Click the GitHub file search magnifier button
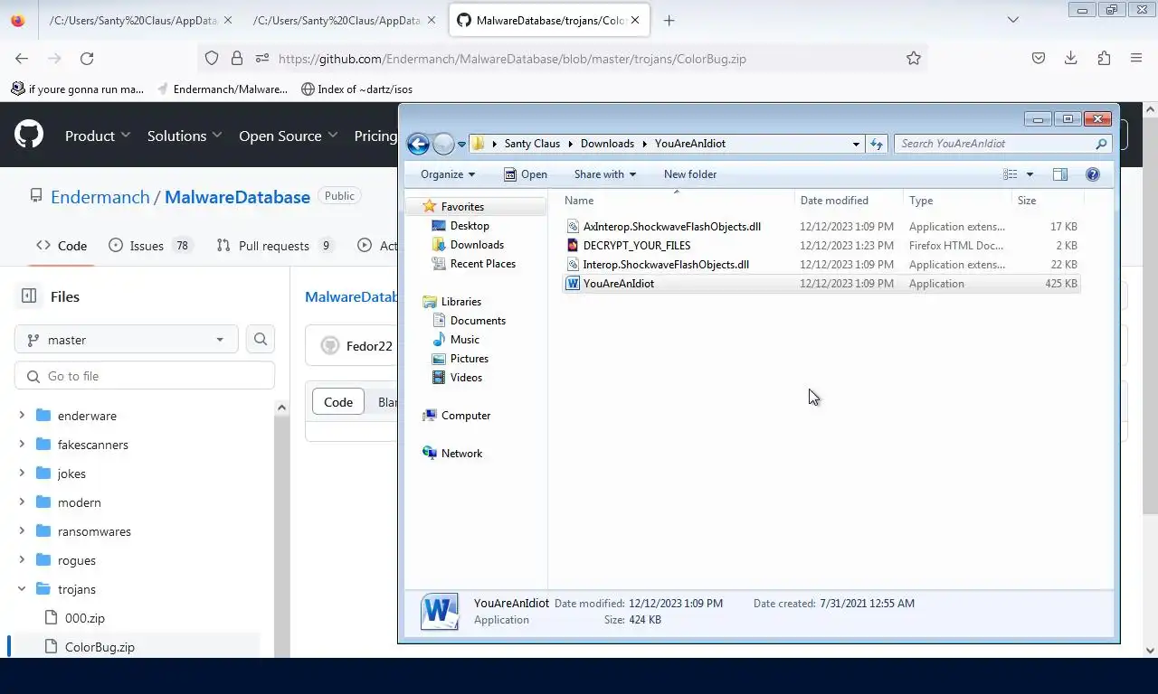This screenshot has height=694, width=1158. click(x=261, y=340)
